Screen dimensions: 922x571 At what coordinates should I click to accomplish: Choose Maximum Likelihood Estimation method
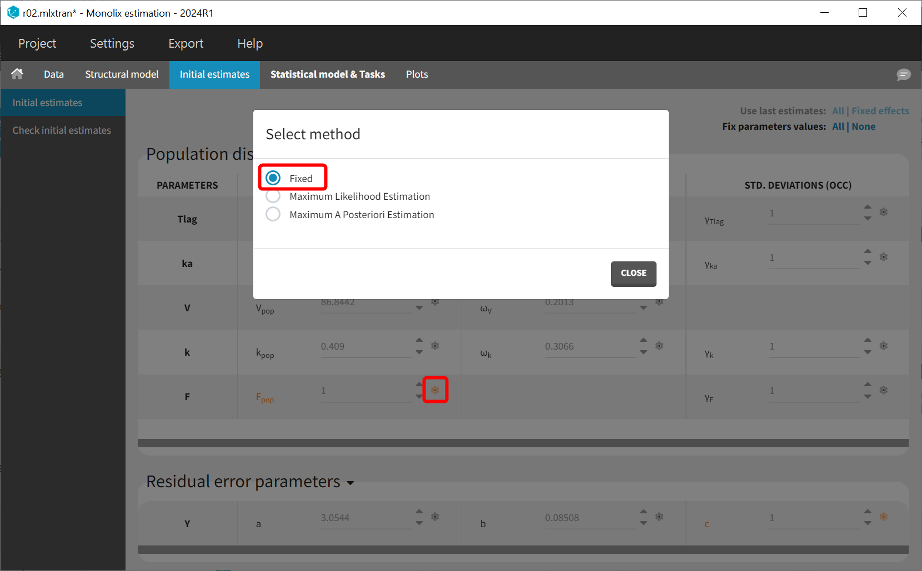[273, 196]
